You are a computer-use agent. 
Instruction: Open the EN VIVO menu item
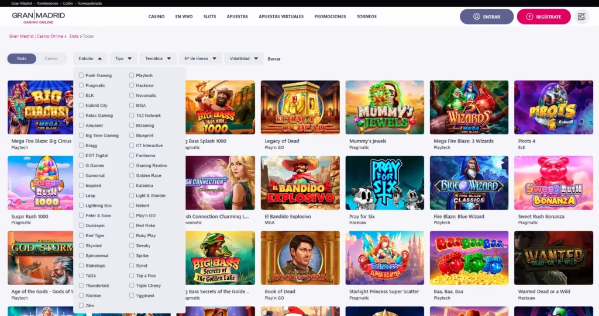(x=184, y=17)
